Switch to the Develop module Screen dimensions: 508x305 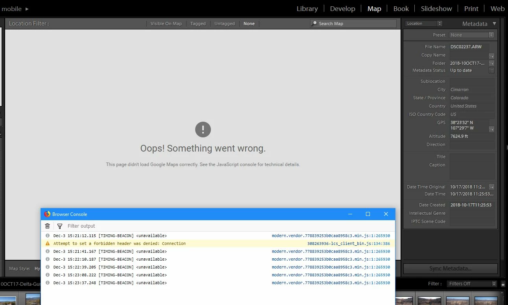tap(342, 9)
